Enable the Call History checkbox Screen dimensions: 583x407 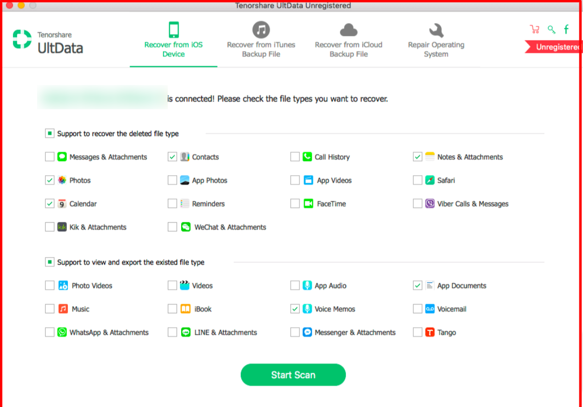(x=295, y=157)
